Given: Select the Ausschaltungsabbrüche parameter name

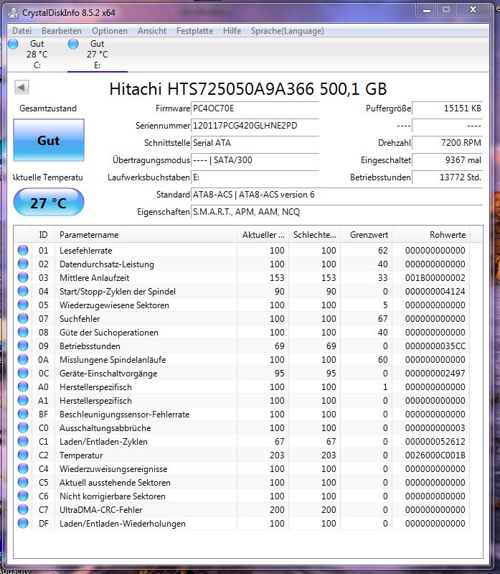Looking at the screenshot, I should (105, 428).
